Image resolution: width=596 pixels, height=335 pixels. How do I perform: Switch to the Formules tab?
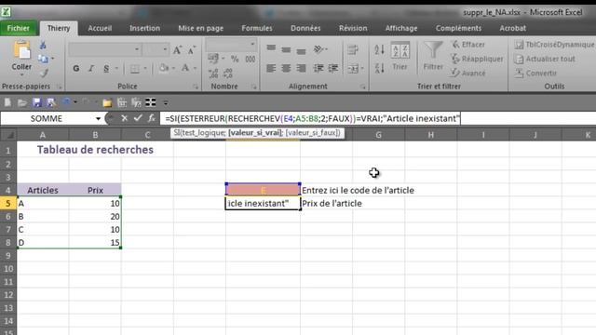click(x=257, y=28)
